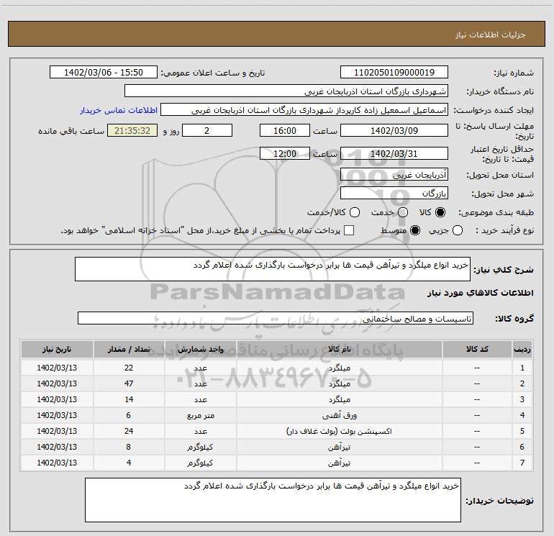Click the response deadline time 16:00 field
554x536 pixels.
coord(285,130)
